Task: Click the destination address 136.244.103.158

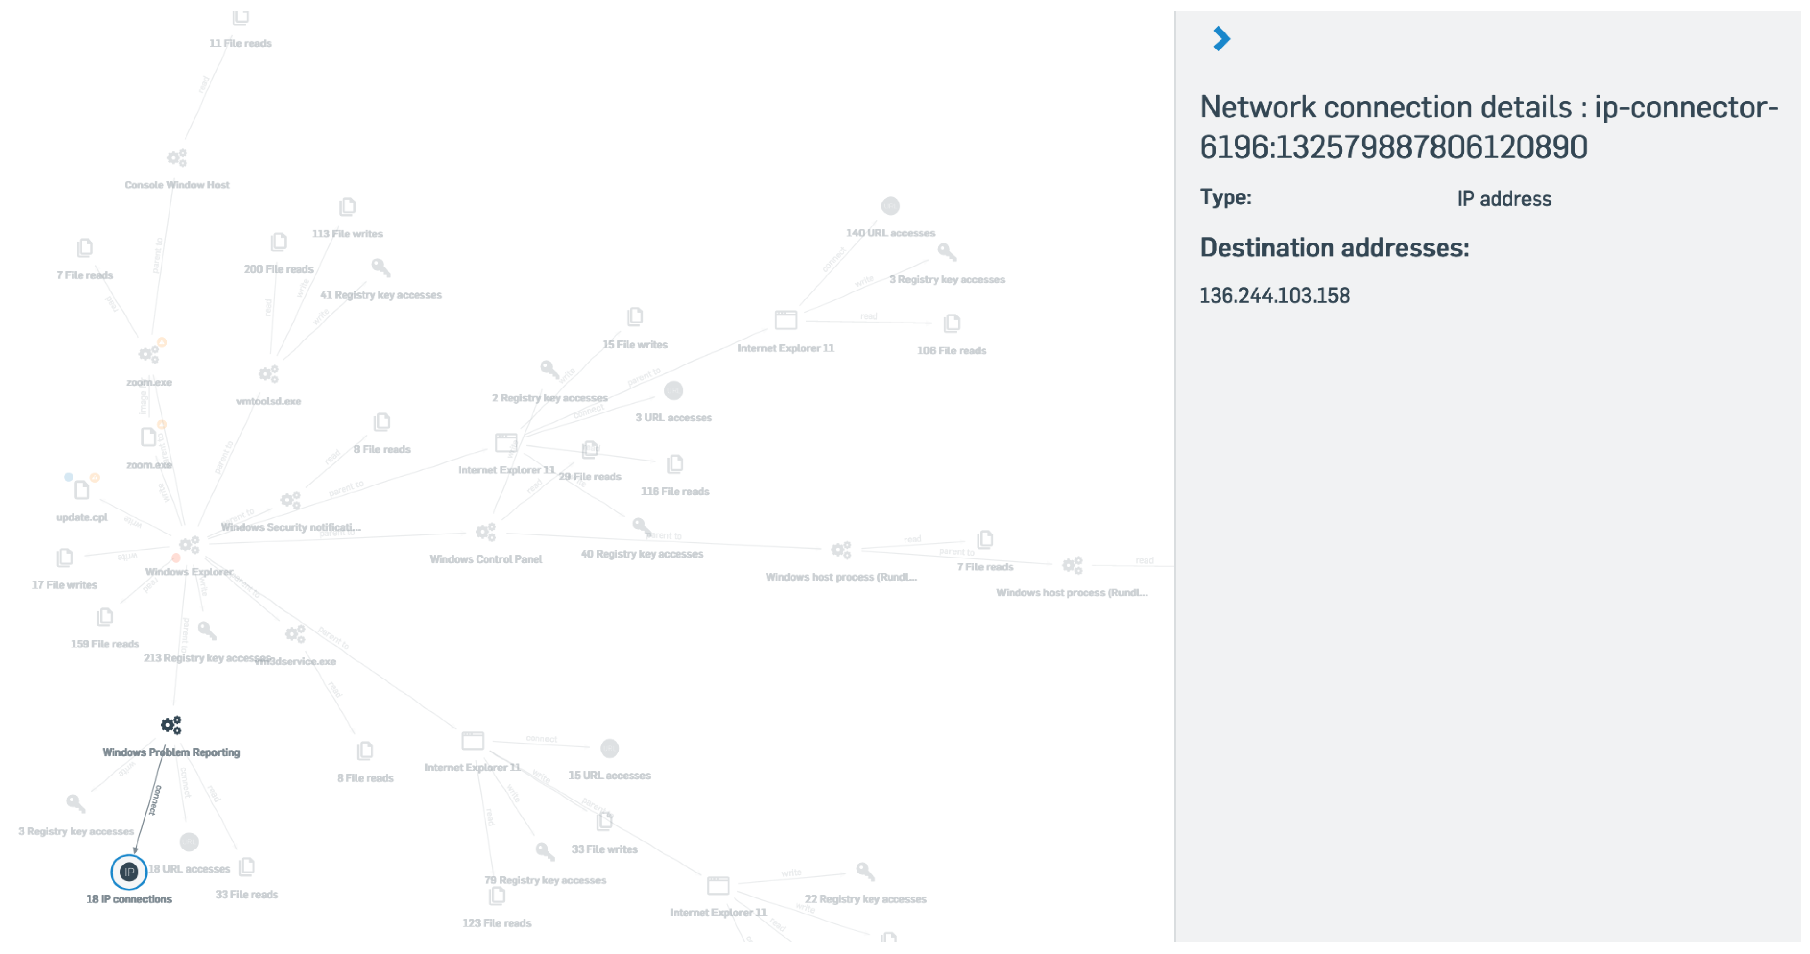Action: click(x=1274, y=296)
